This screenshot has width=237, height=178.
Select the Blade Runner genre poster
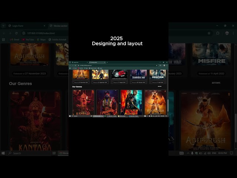(x=131, y=102)
